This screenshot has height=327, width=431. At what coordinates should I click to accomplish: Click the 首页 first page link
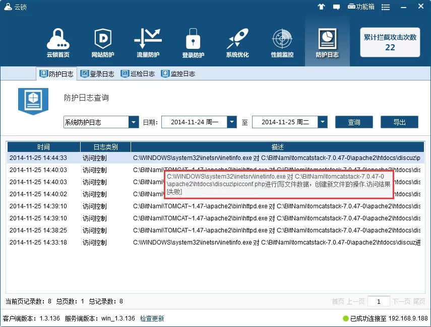pyautogui.click(x=338, y=301)
